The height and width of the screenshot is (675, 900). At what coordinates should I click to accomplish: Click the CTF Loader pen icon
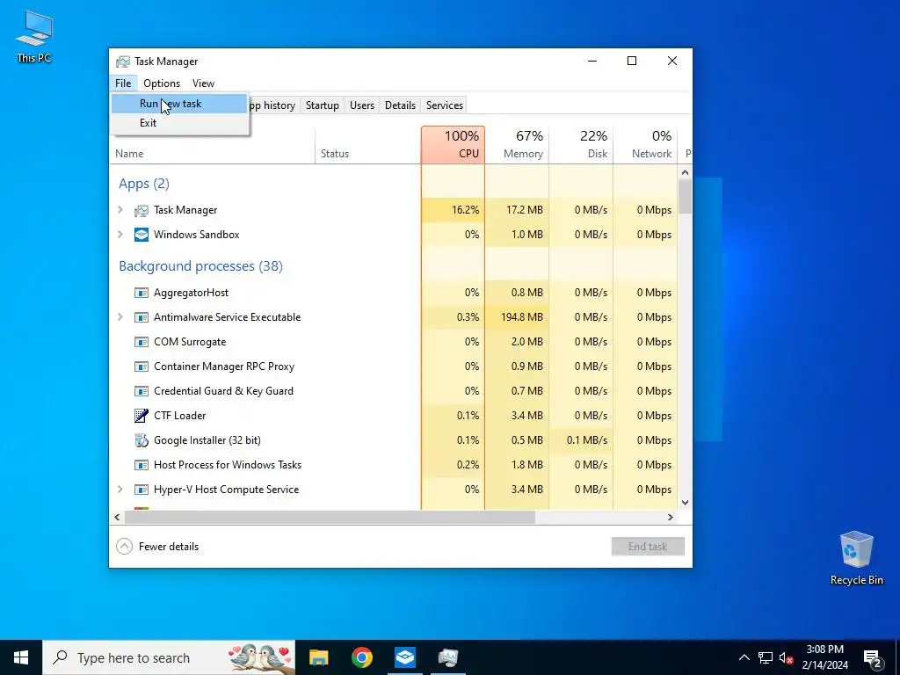(x=142, y=416)
